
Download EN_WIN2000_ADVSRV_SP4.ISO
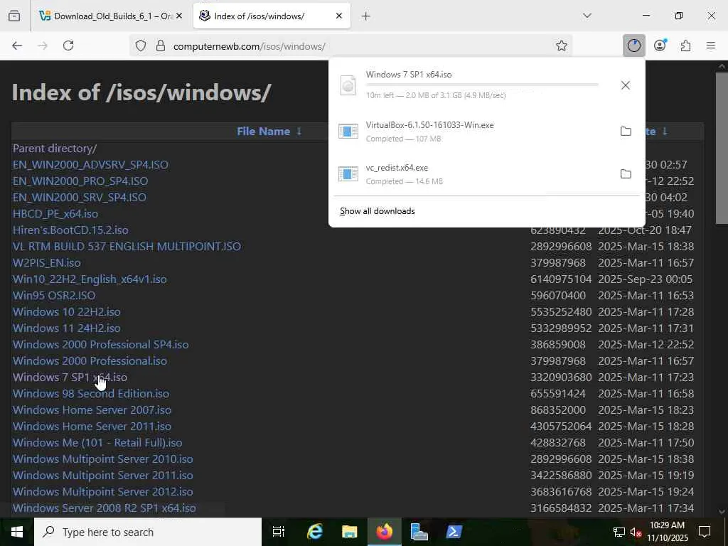(90, 165)
